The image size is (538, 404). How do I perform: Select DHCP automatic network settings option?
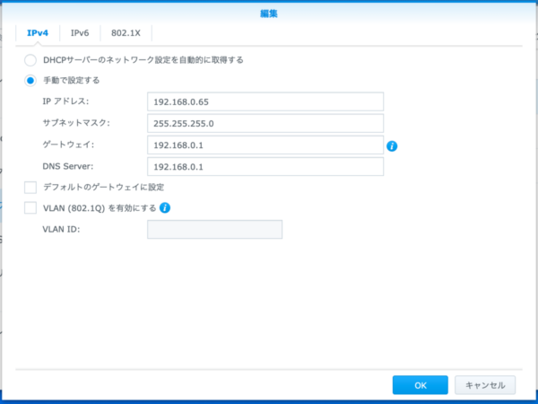click(x=30, y=60)
